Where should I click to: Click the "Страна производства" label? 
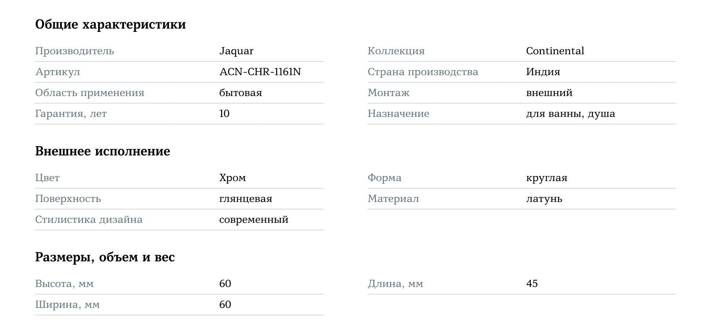(x=423, y=72)
